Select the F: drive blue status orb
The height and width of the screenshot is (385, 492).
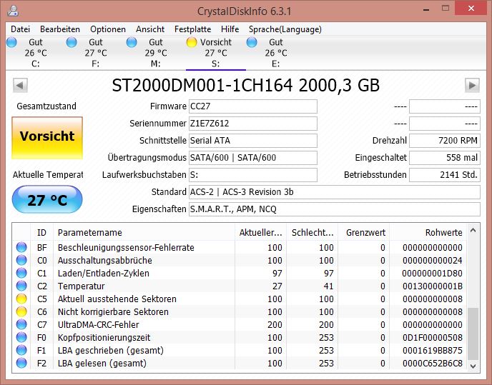coord(72,42)
